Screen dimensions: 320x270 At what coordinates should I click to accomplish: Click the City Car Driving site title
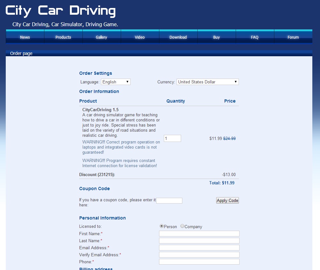[x=61, y=11]
